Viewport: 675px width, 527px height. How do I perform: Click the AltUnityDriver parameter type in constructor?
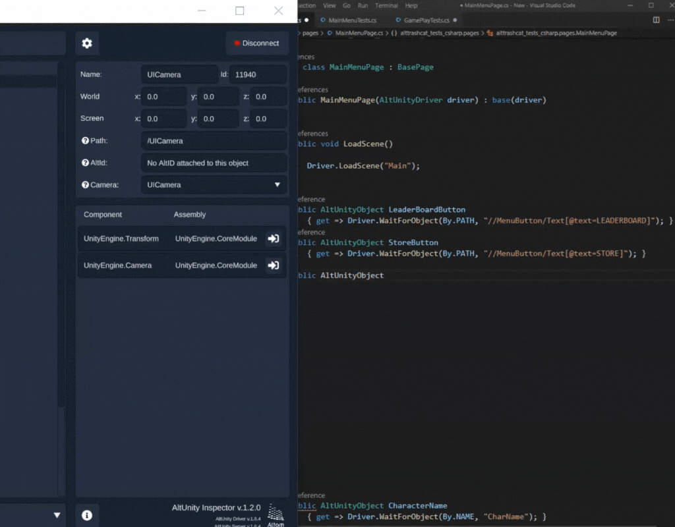[411, 100]
